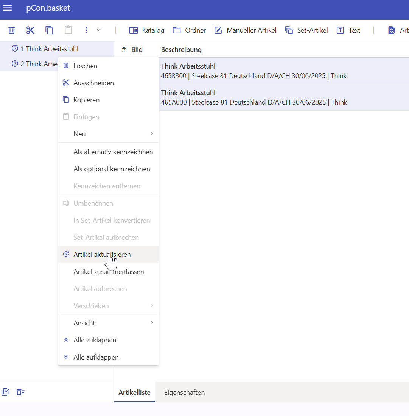This screenshot has width=409, height=416.
Task: Click the Bild column header
Action: (x=137, y=50)
